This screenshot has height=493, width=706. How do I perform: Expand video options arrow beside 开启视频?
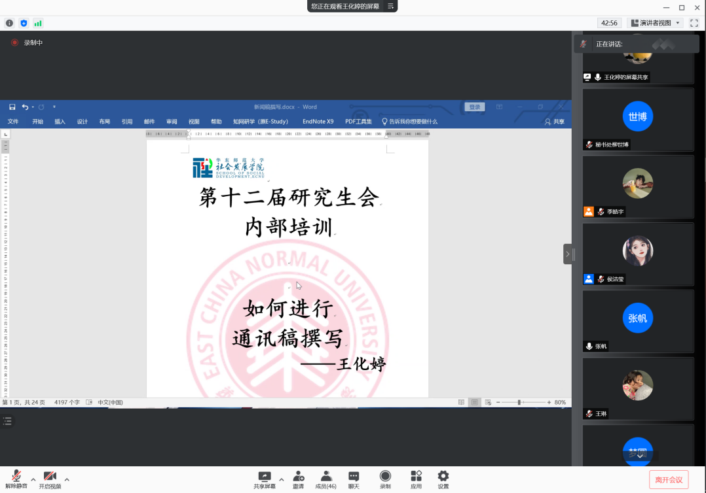pos(67,479)
